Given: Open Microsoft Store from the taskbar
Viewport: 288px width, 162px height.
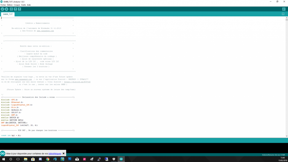Looking at the screenshot, I should pyautogui.click(x=33, y=159).
